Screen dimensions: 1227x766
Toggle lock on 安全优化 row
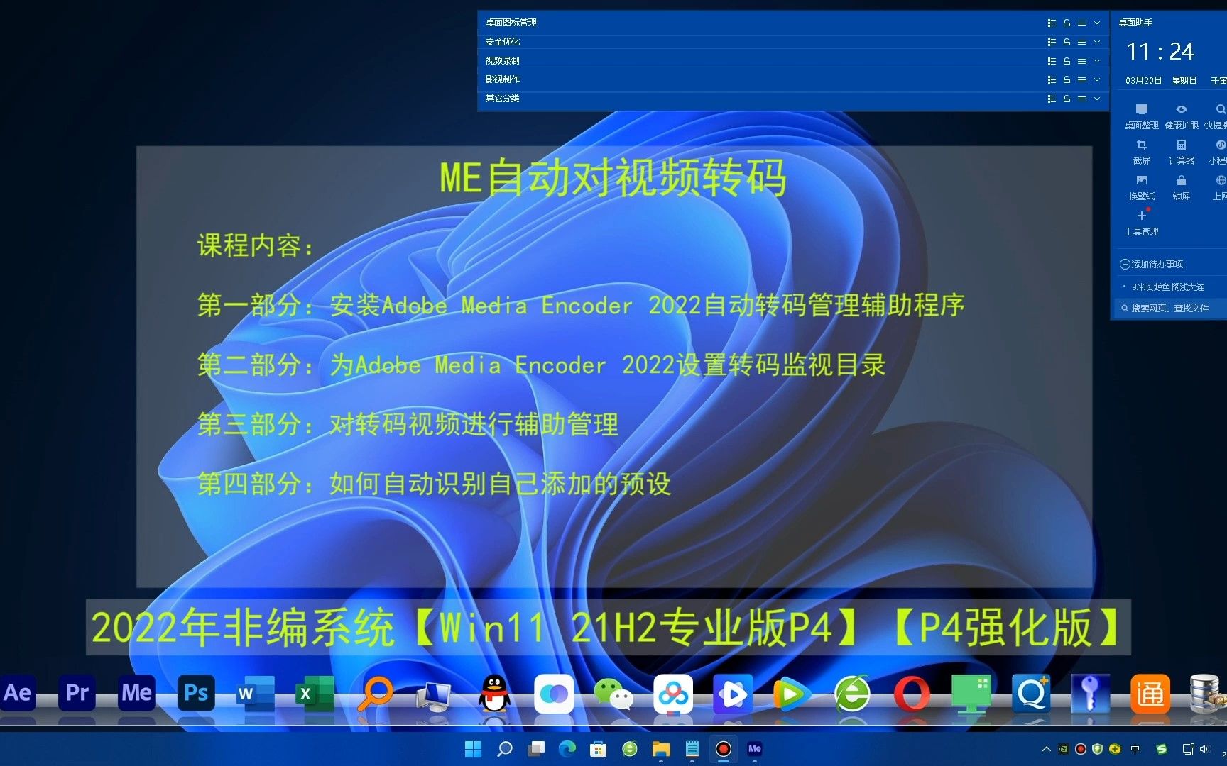[1067, 42]
